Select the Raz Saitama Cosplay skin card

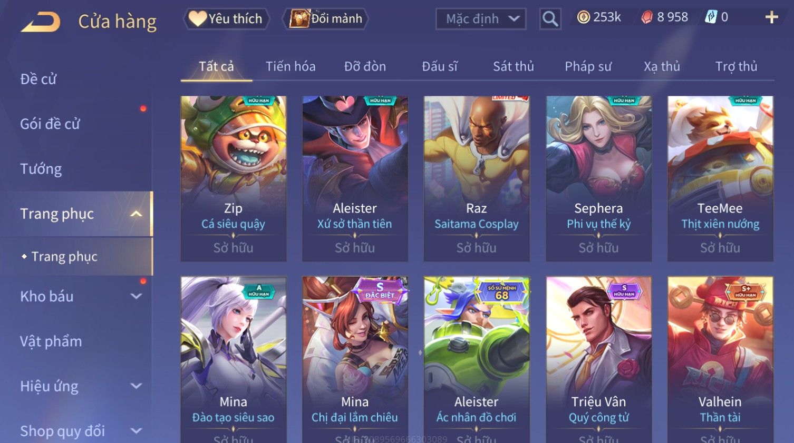tap(477, 178)
